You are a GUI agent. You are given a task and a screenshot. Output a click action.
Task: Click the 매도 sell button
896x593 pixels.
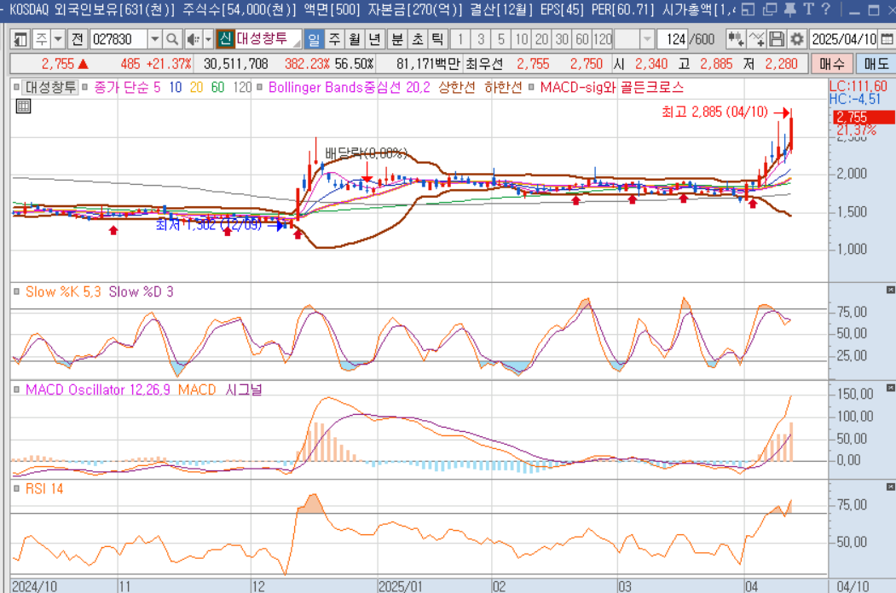coord(876,64)
